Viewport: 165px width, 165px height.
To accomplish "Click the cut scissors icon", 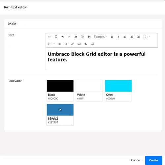I will 76,37.
